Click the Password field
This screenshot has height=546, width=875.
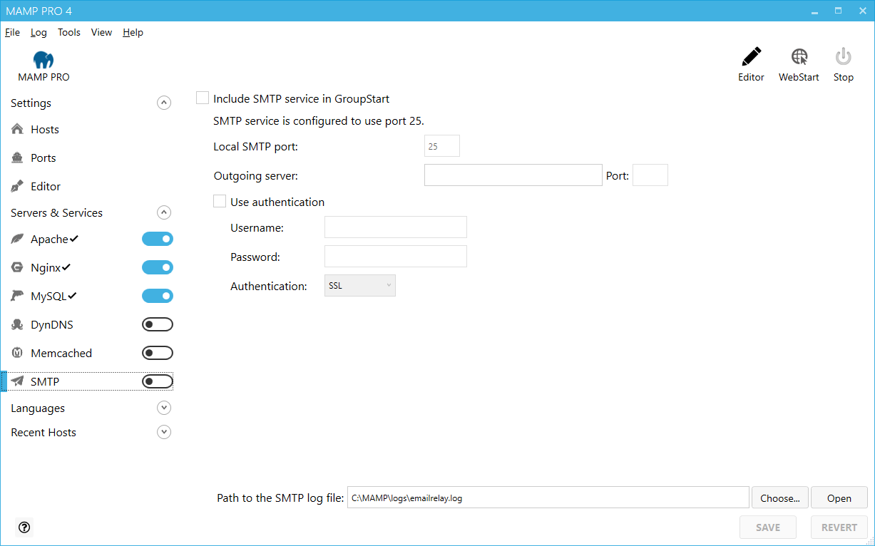[396, 257]
